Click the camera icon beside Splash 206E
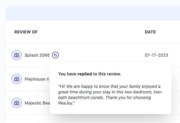This screenshot has height=123, width=180. point(17,55)
